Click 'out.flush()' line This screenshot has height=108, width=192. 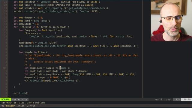[x=21, y=93]
